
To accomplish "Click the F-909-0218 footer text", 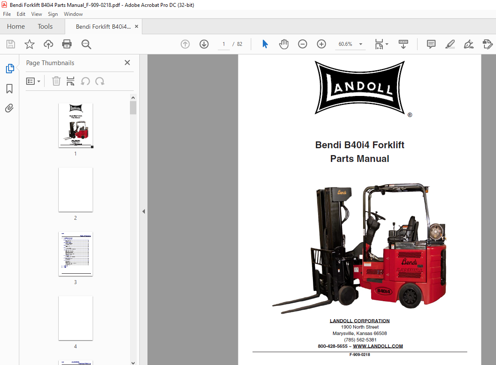I will [x=360, y=355].
